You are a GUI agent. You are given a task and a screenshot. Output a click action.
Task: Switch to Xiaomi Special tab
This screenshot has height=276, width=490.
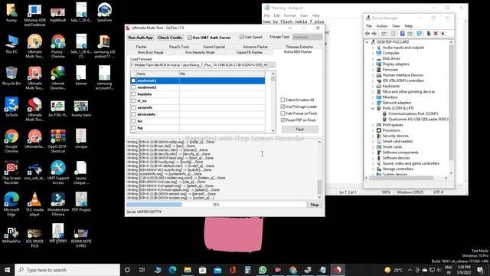click(x=214, y=47)
